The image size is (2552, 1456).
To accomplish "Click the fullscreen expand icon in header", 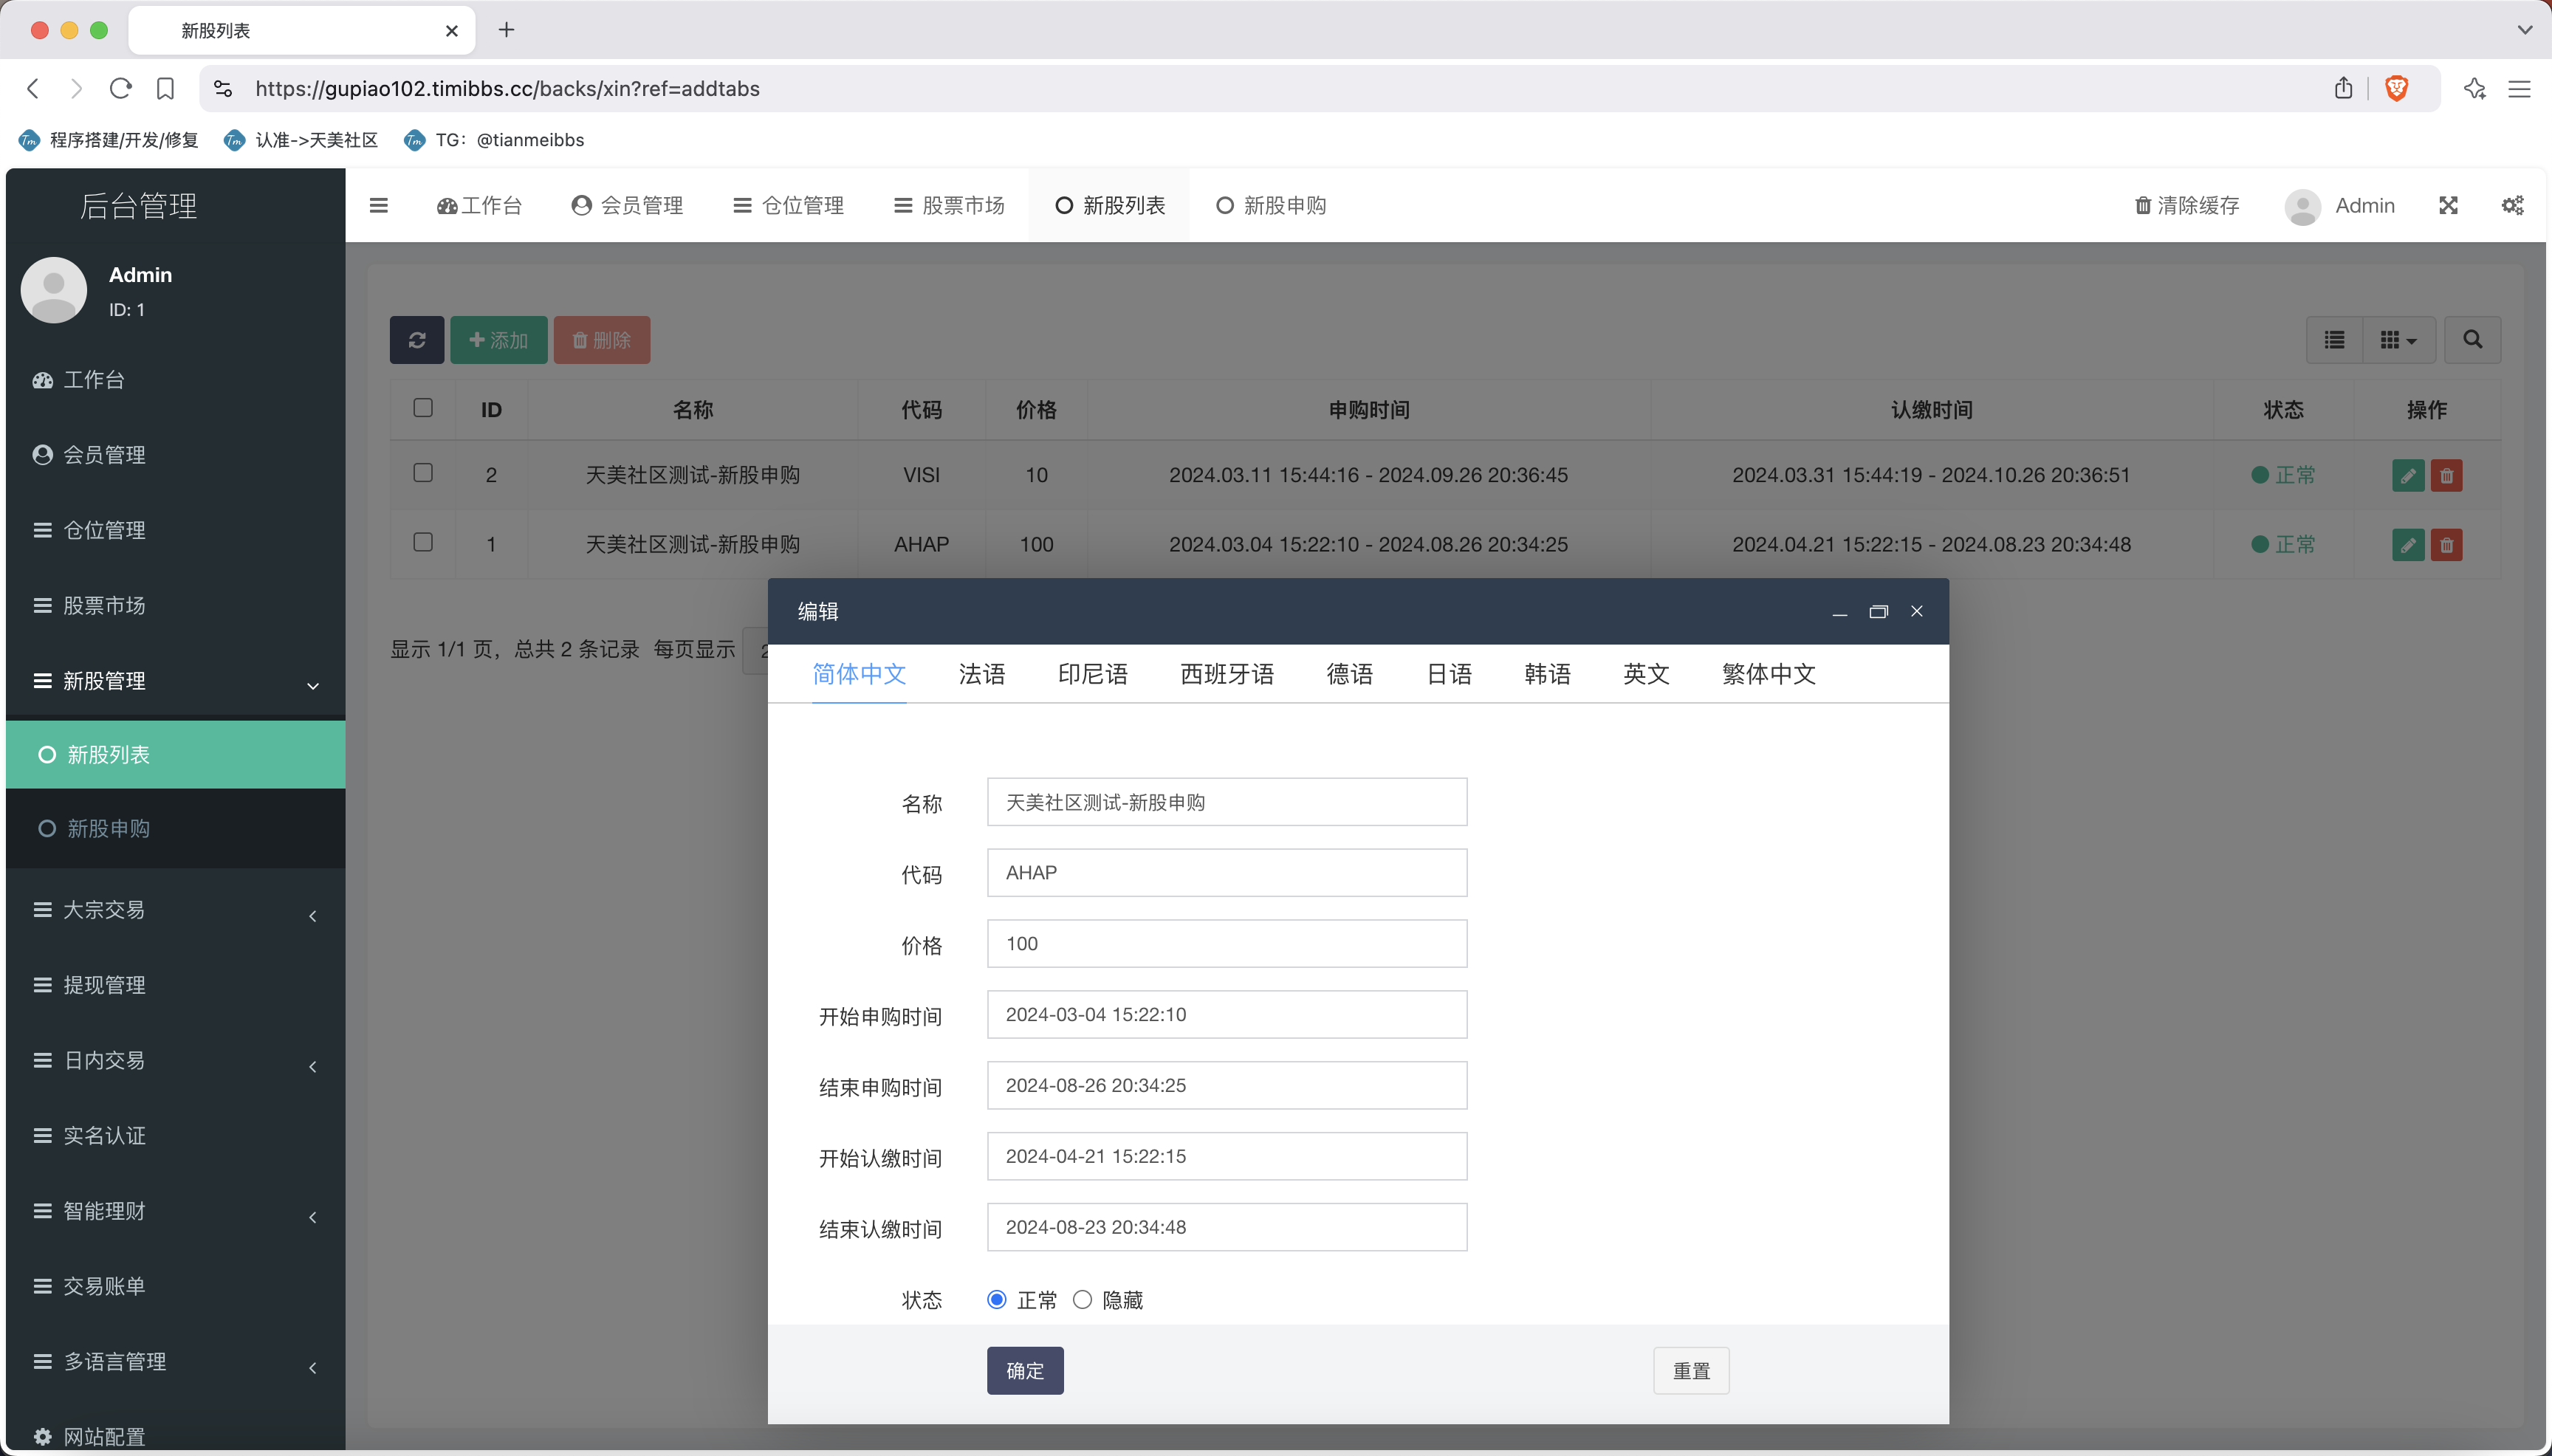I will pos(2448,206).
